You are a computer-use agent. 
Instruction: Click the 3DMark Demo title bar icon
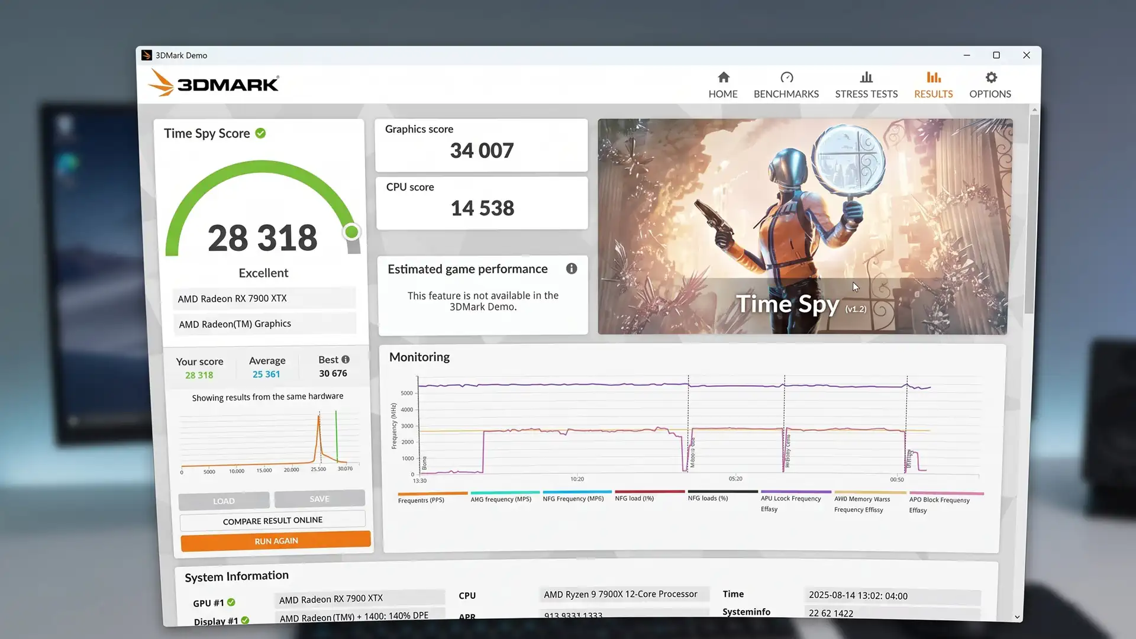[147, 55]
